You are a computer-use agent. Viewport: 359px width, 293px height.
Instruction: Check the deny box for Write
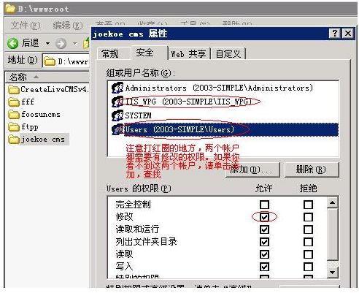coord(308,267)
